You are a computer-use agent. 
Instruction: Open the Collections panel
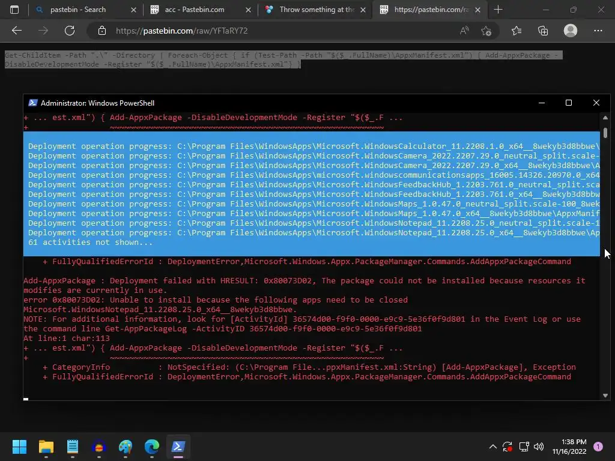coord(543,31)
